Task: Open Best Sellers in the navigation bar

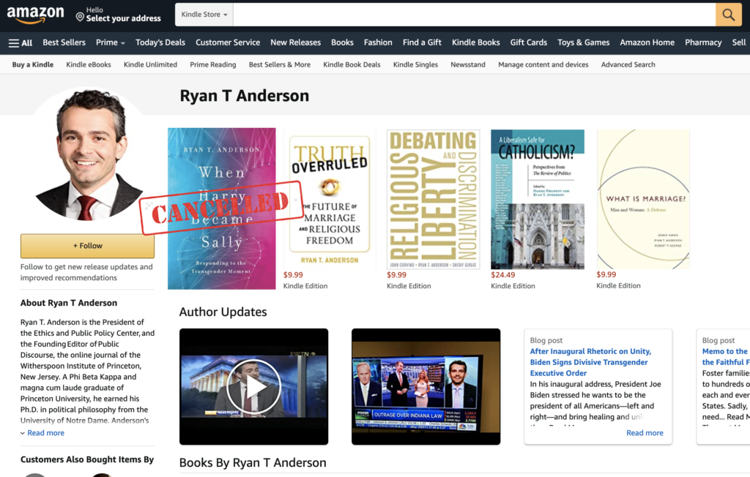Action: (x=64, y=42)
